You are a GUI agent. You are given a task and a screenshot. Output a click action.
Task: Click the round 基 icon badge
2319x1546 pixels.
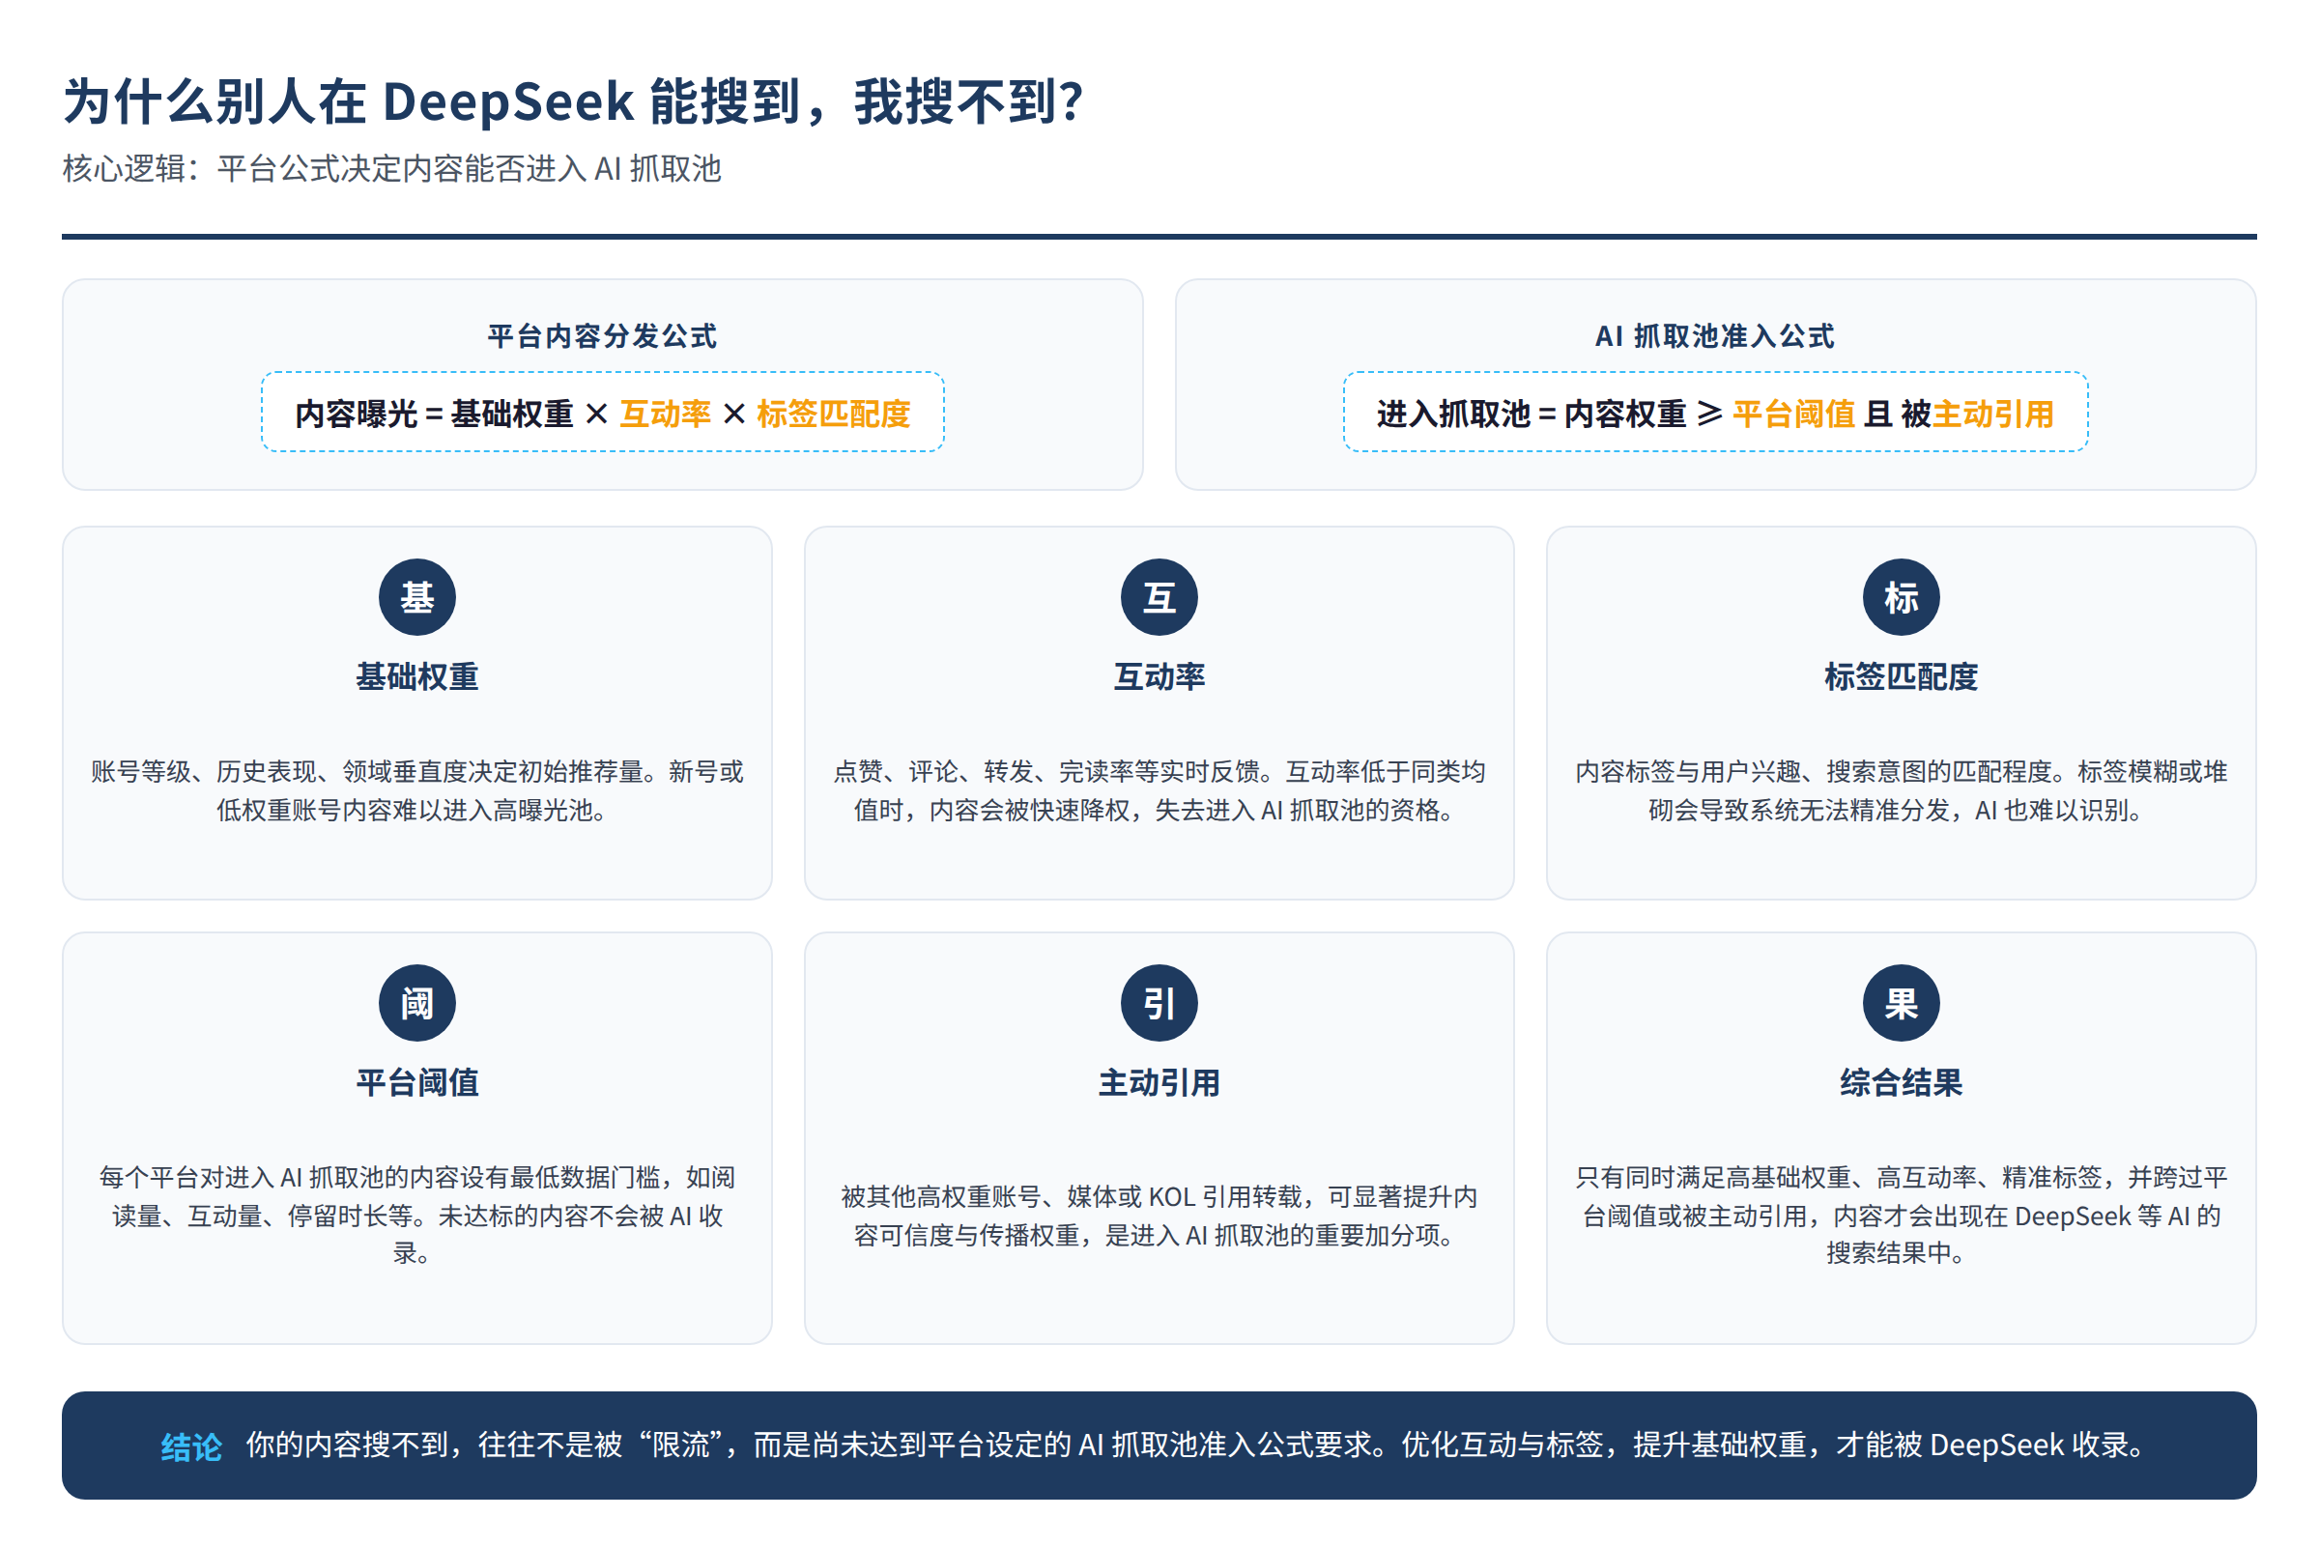tap(417, 596)
